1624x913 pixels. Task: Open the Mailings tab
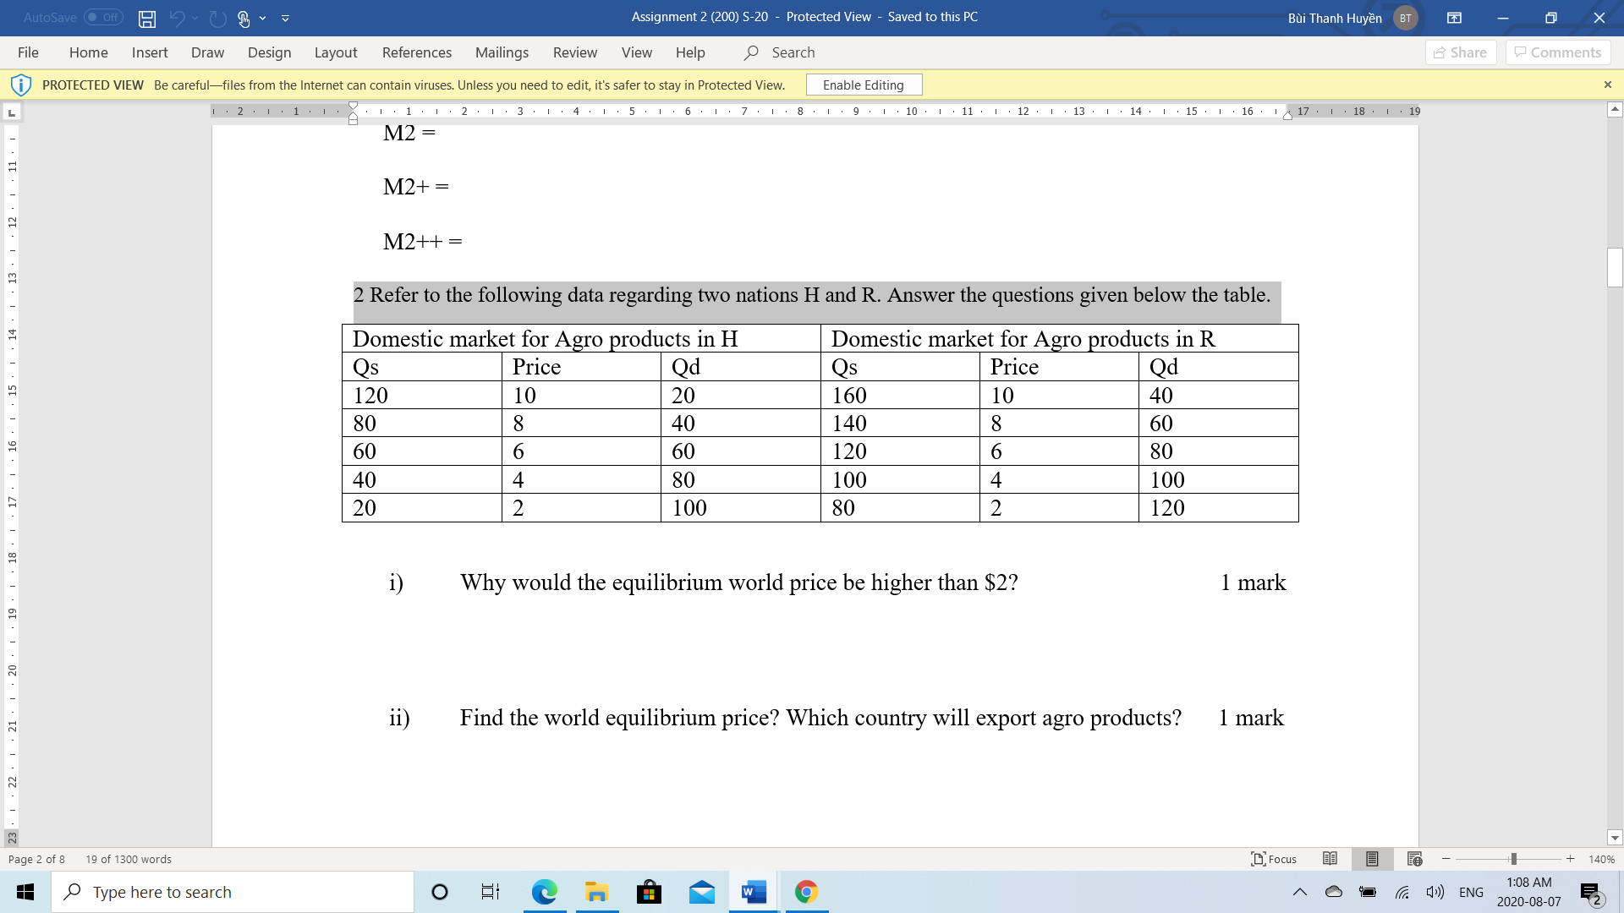tap(502, 52)
